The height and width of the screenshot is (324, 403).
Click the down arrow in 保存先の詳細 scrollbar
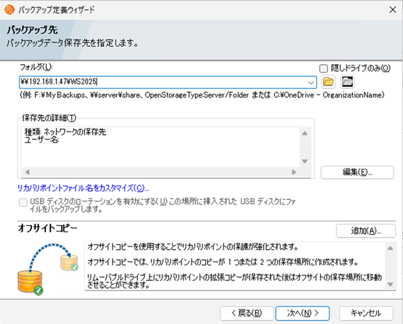click(x=305, y=161)
